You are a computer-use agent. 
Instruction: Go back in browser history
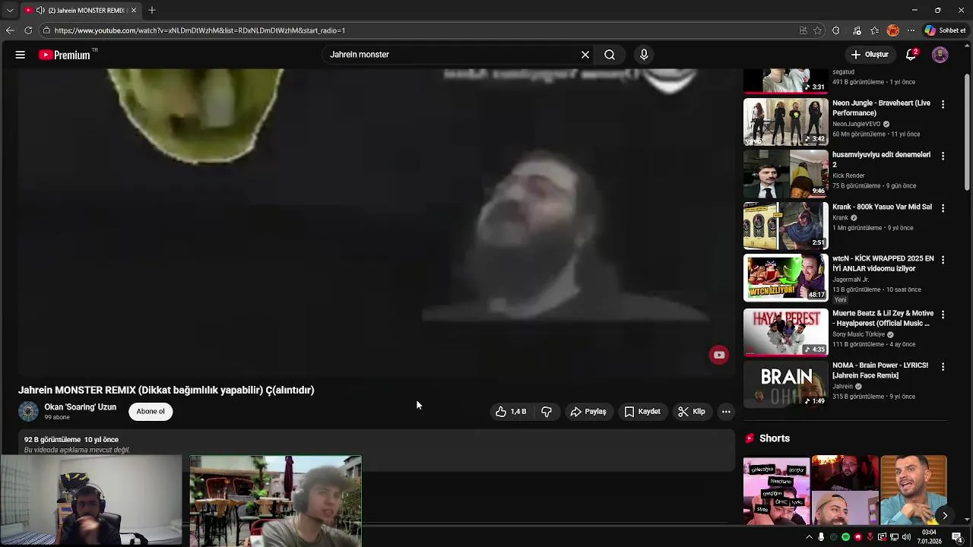[10, 30]
